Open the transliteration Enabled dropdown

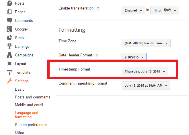click(x=133, y=11)
